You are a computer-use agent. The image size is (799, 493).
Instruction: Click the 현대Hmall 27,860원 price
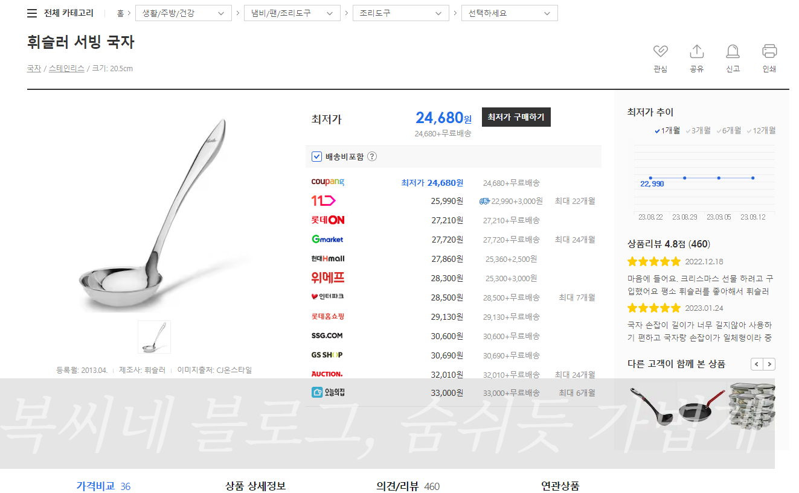[447, 259]
